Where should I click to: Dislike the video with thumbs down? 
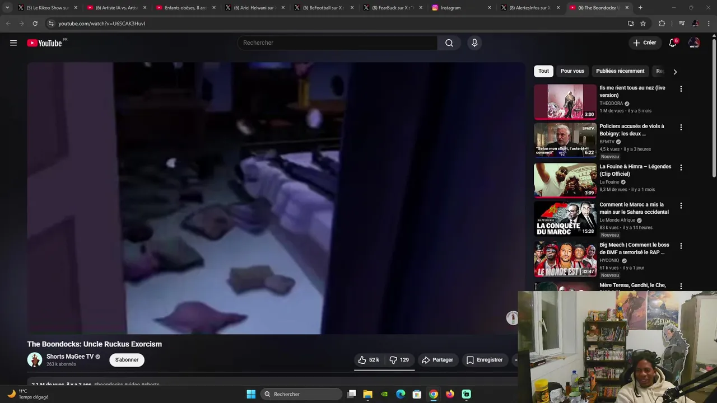[x=400, y=360]
